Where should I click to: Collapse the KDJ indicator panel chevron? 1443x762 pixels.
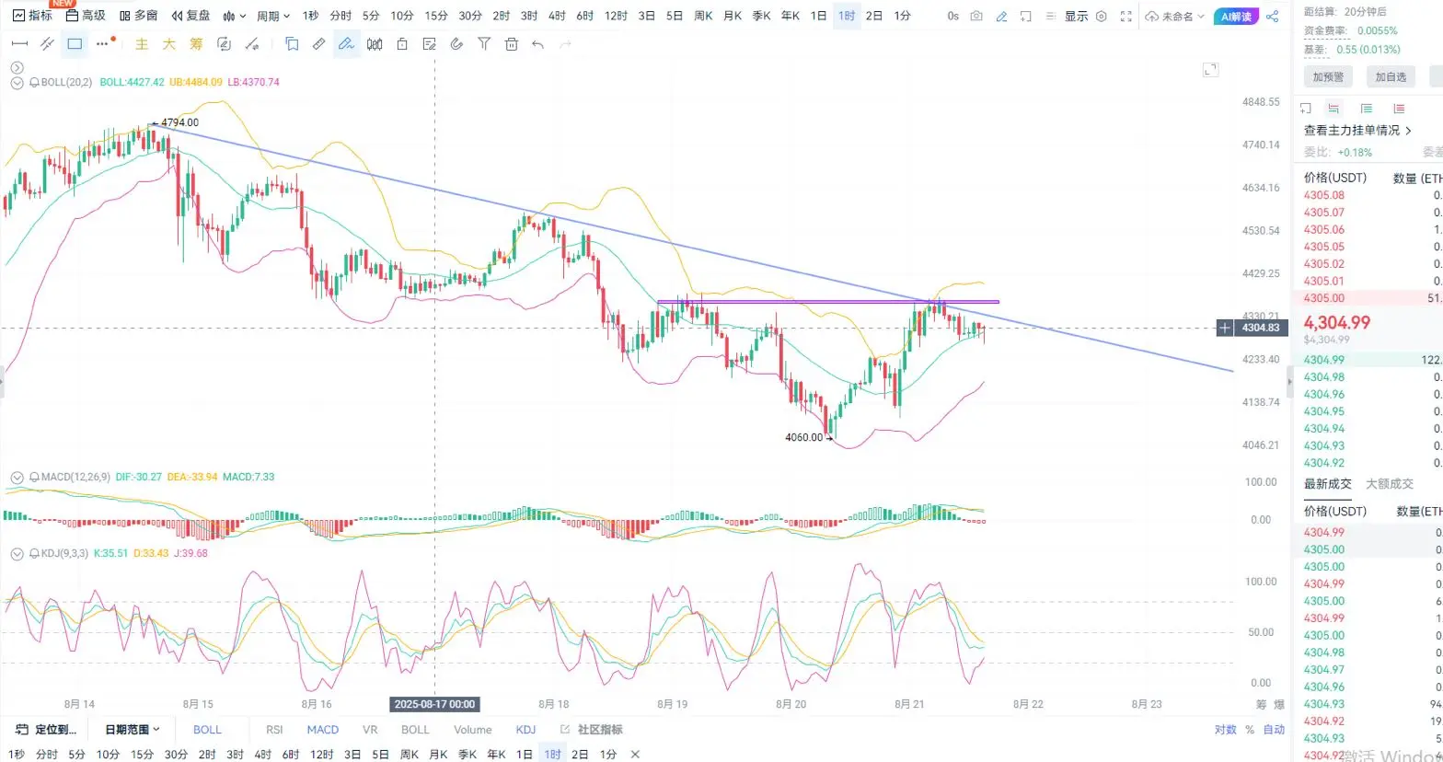coord(17,553)
